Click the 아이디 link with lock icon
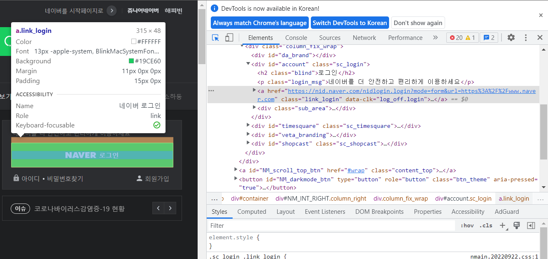The height and width of the screenshot is (259, 548). [26, 179]
